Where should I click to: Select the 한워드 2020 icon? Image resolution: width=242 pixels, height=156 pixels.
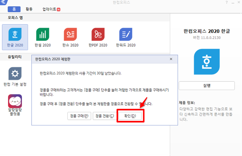pos(126,34)
